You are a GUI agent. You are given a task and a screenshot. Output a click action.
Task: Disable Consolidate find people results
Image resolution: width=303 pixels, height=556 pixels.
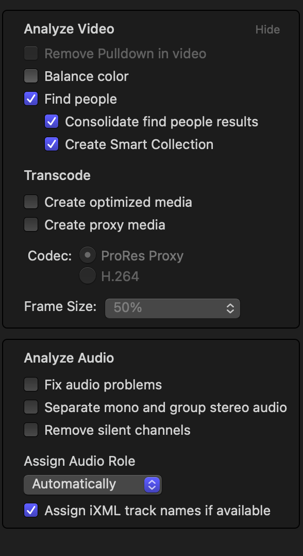52,122
